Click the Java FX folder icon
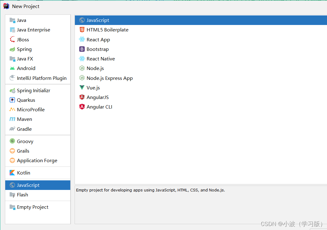 [12, 59]
